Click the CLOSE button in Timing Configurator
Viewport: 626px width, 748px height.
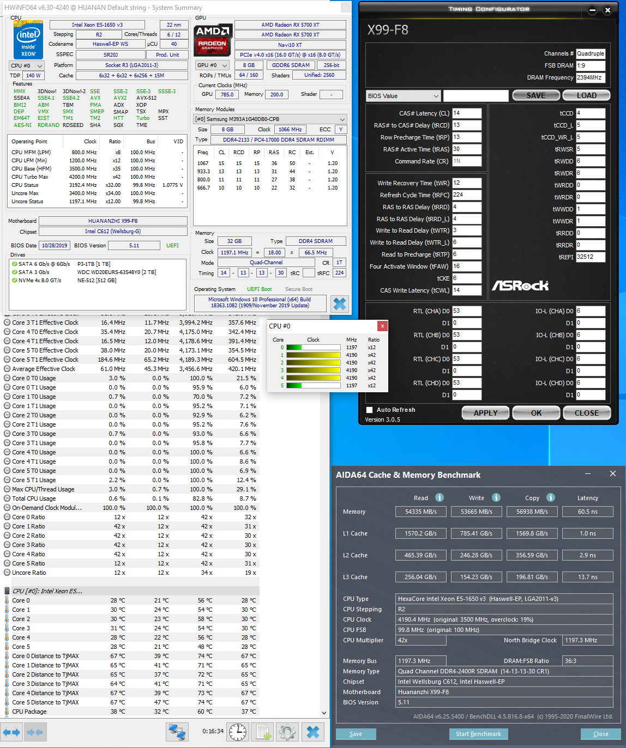[587, 413]
